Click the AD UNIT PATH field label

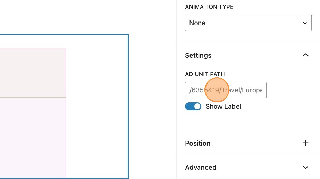(x=205, y=74)
